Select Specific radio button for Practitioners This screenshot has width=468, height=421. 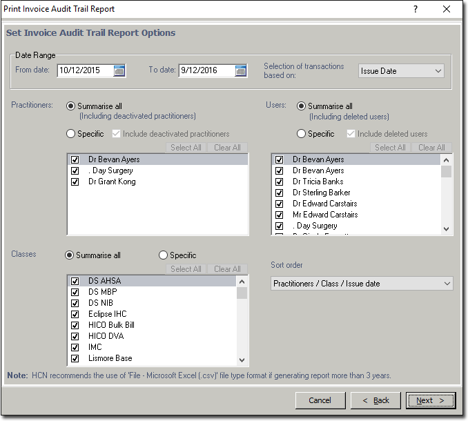(x=70, y=134)
